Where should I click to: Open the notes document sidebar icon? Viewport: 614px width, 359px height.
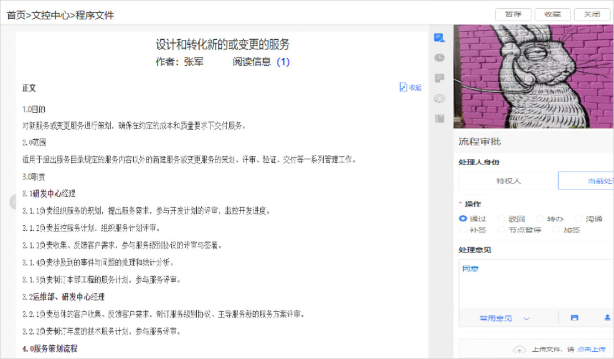[x=439, y=78]
